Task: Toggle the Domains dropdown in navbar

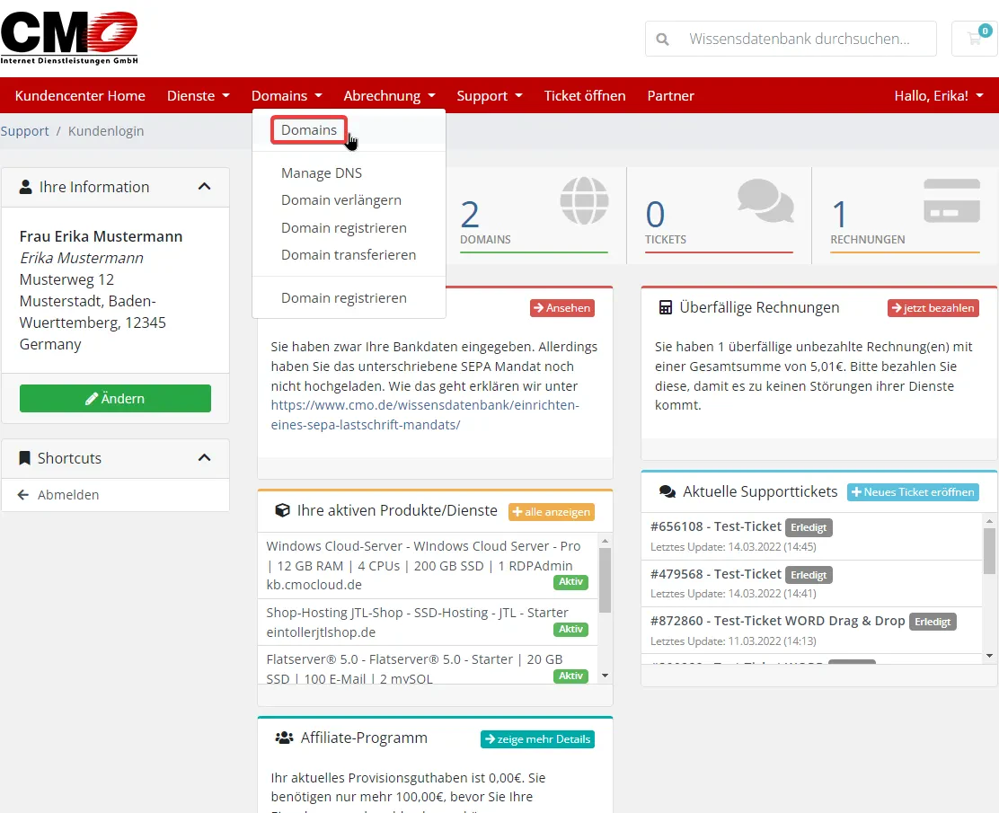Action: [x=287, y=95]
